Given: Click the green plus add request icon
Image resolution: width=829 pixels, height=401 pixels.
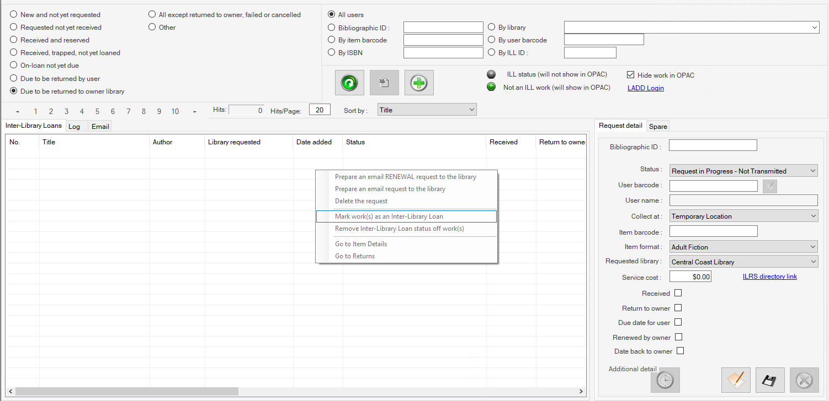Looking at the screenshot, I should point(419,82).
